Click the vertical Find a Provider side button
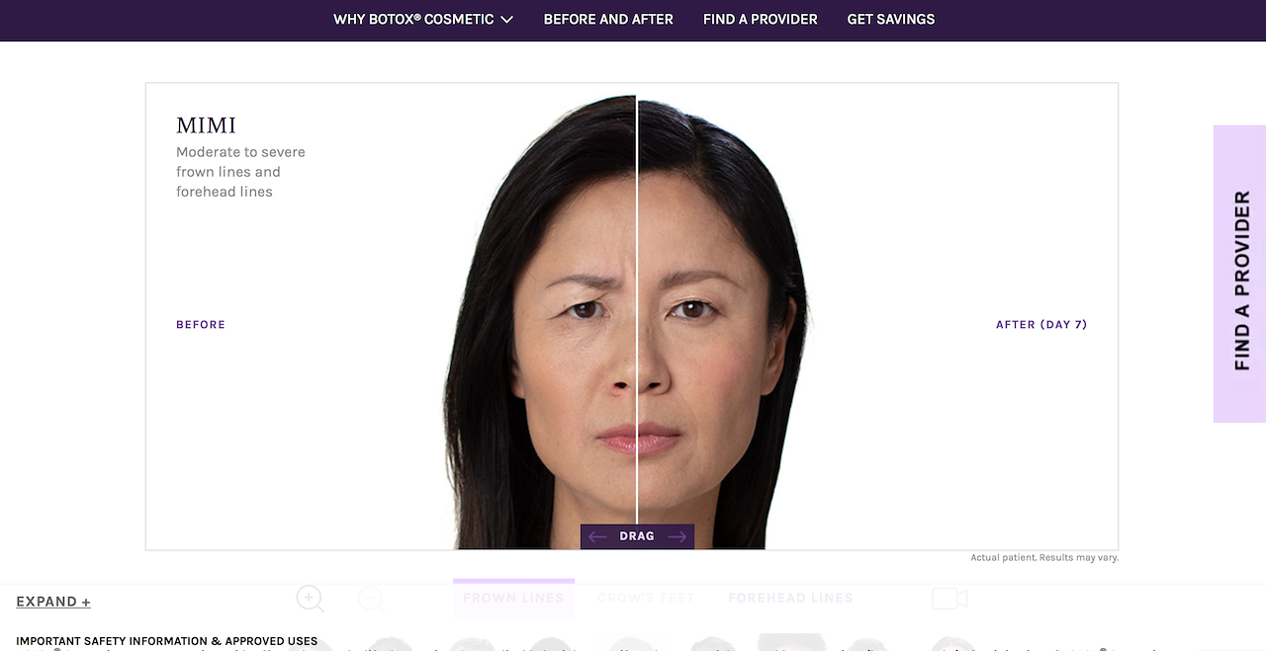The width and height of the screenshot is (1266, 651). click(1239, 274)
